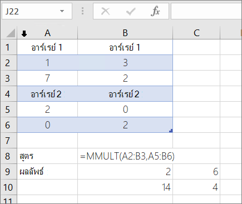Click cell A6 with value 0
The height and width of the screenshot is (204, 242).
[47, 125]
